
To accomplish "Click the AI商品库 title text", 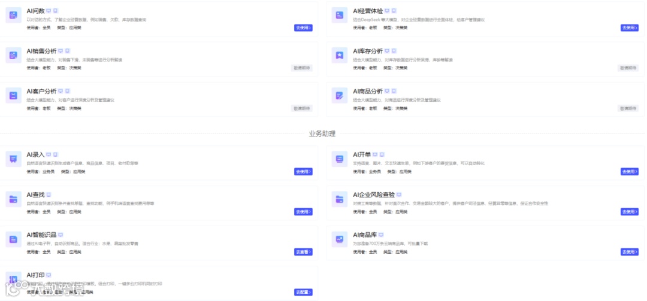I will 365,235.
